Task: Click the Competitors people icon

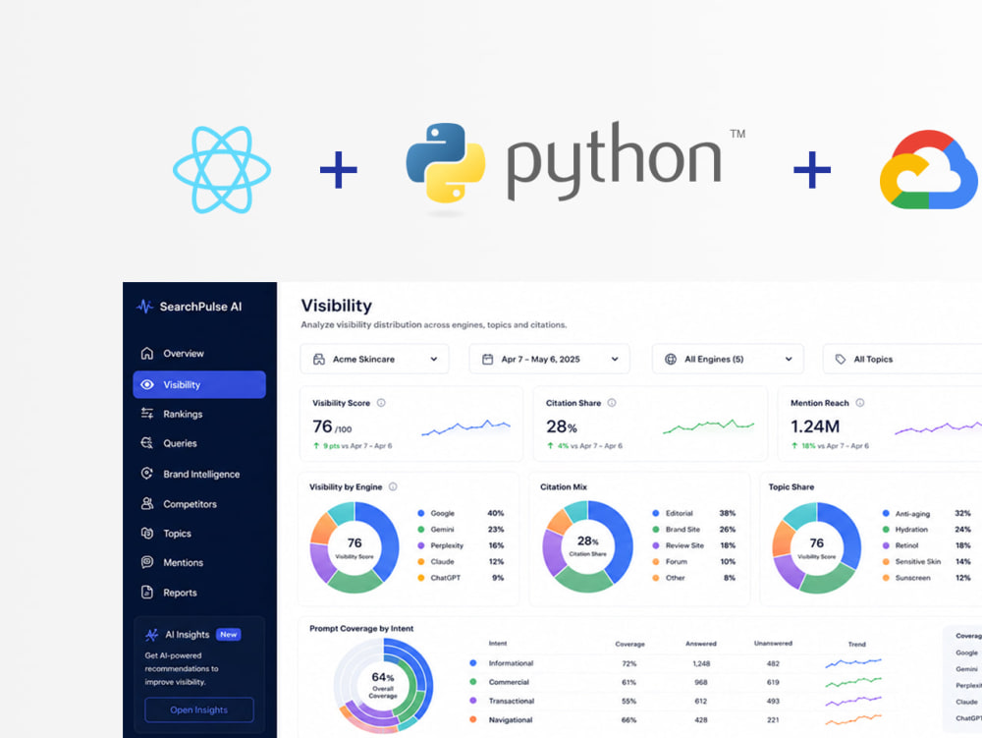Action: (147, 504)
